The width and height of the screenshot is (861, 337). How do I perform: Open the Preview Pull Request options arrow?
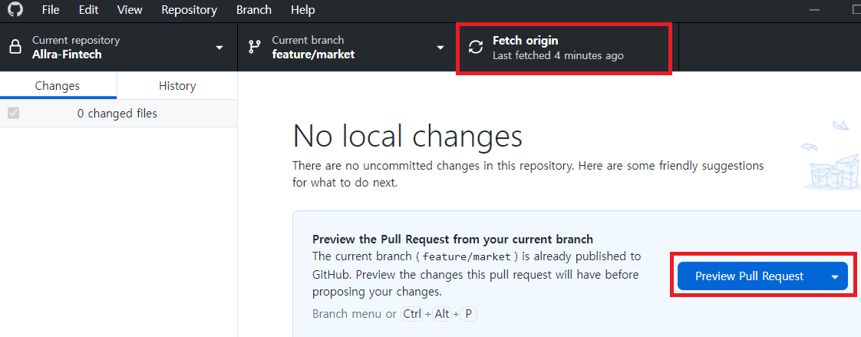click(x=835, y=276)
